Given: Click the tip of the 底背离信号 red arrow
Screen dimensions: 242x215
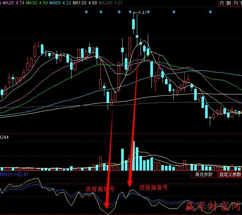Looking at the screenshot, I should 106,209.
